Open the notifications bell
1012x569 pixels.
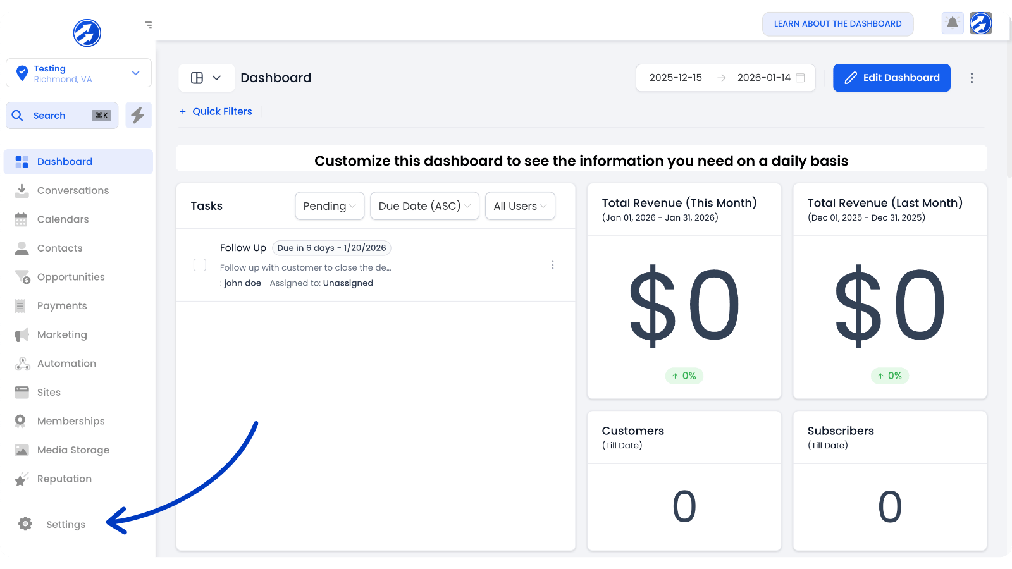coord(953,23)
